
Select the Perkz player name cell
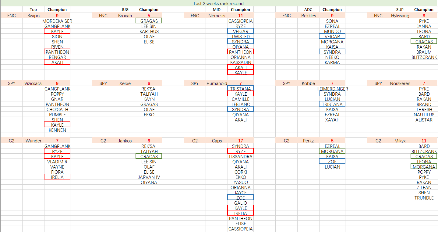pos(308,141)
